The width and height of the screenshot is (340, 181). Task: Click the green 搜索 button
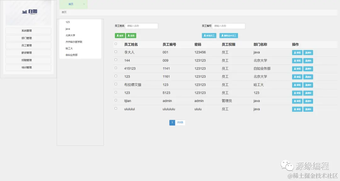[120, 36]
